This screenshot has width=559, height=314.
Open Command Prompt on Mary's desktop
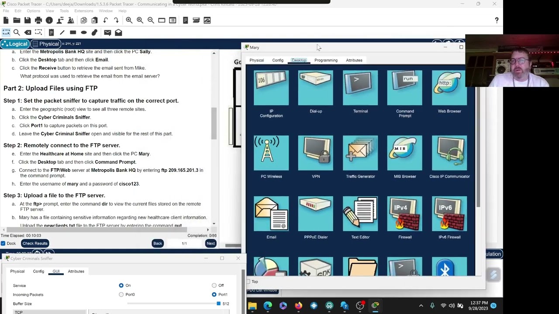405,88
